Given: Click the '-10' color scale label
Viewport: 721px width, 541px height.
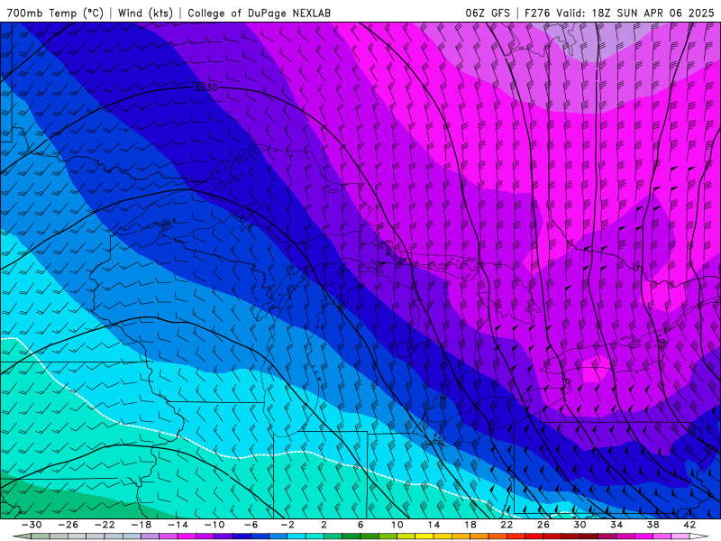Looking at the screenshot, I should pyautogui.click(x=214, y=525).
